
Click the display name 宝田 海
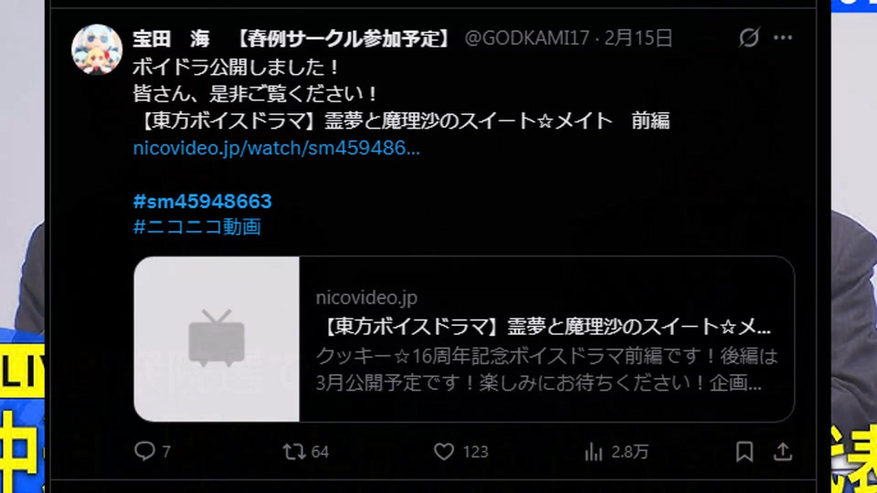(171, 38)
